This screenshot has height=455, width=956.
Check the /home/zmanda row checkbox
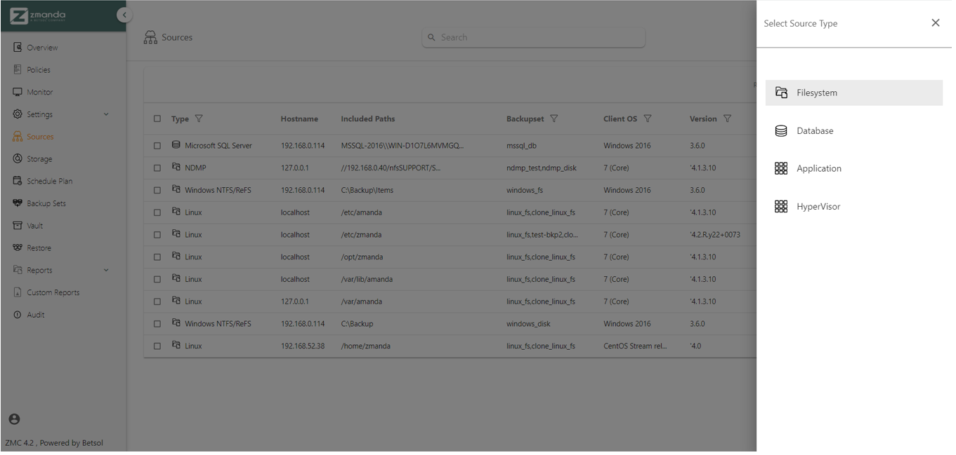157,346
